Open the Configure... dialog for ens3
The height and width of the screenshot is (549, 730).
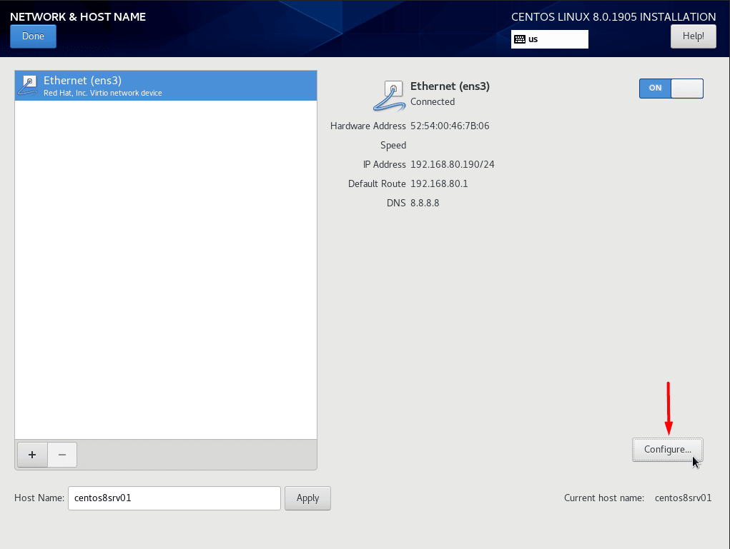click(667, 450)
